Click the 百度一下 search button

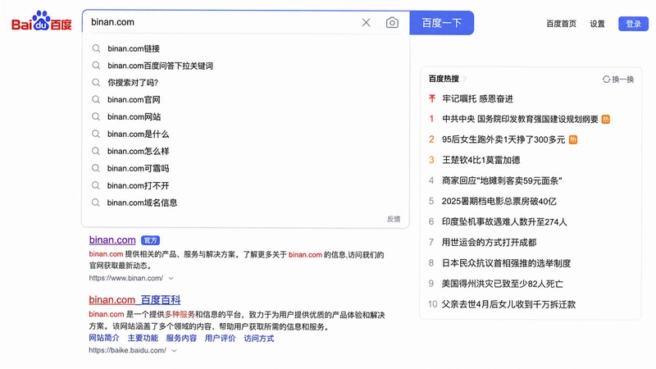pos(441,23)
